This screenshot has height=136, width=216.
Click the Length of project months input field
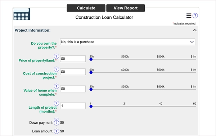coord(73,106)
